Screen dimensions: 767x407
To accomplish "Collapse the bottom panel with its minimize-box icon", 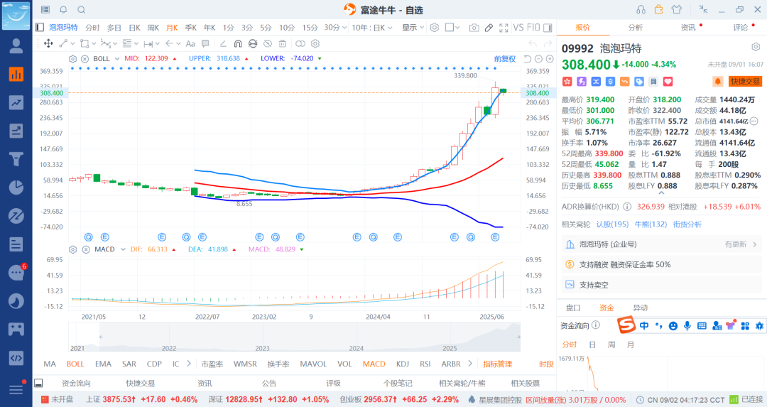I will coord(38,383).
